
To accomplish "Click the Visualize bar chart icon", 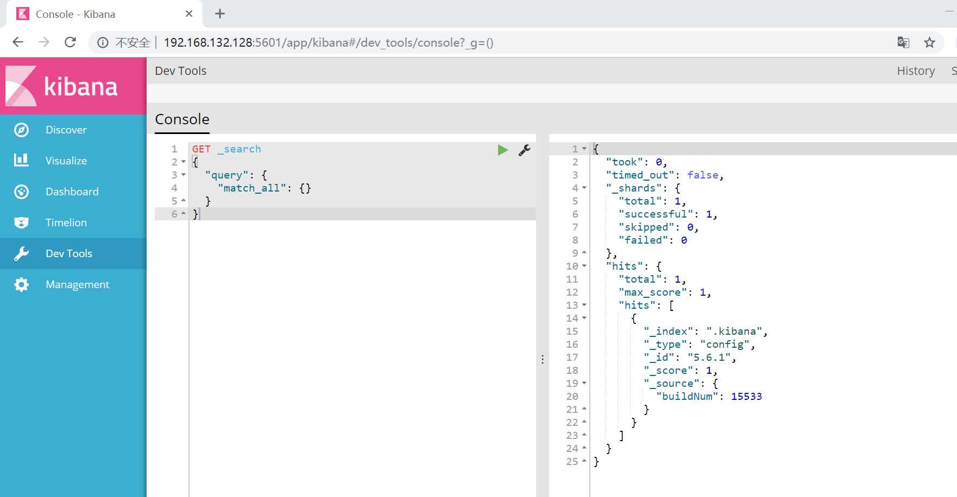I will pos(21,160).
